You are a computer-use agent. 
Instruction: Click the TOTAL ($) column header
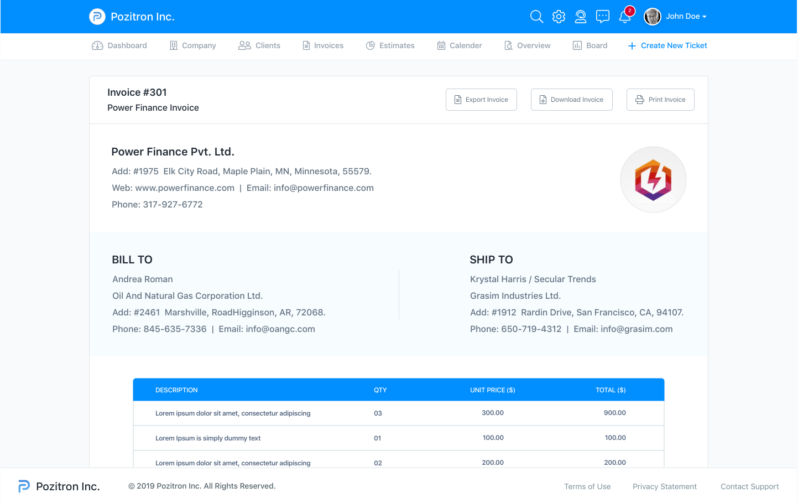(611, 390)
